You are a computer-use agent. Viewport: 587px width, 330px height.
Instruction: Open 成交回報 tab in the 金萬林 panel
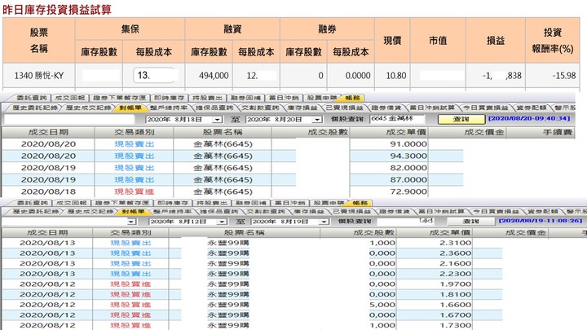70,98
